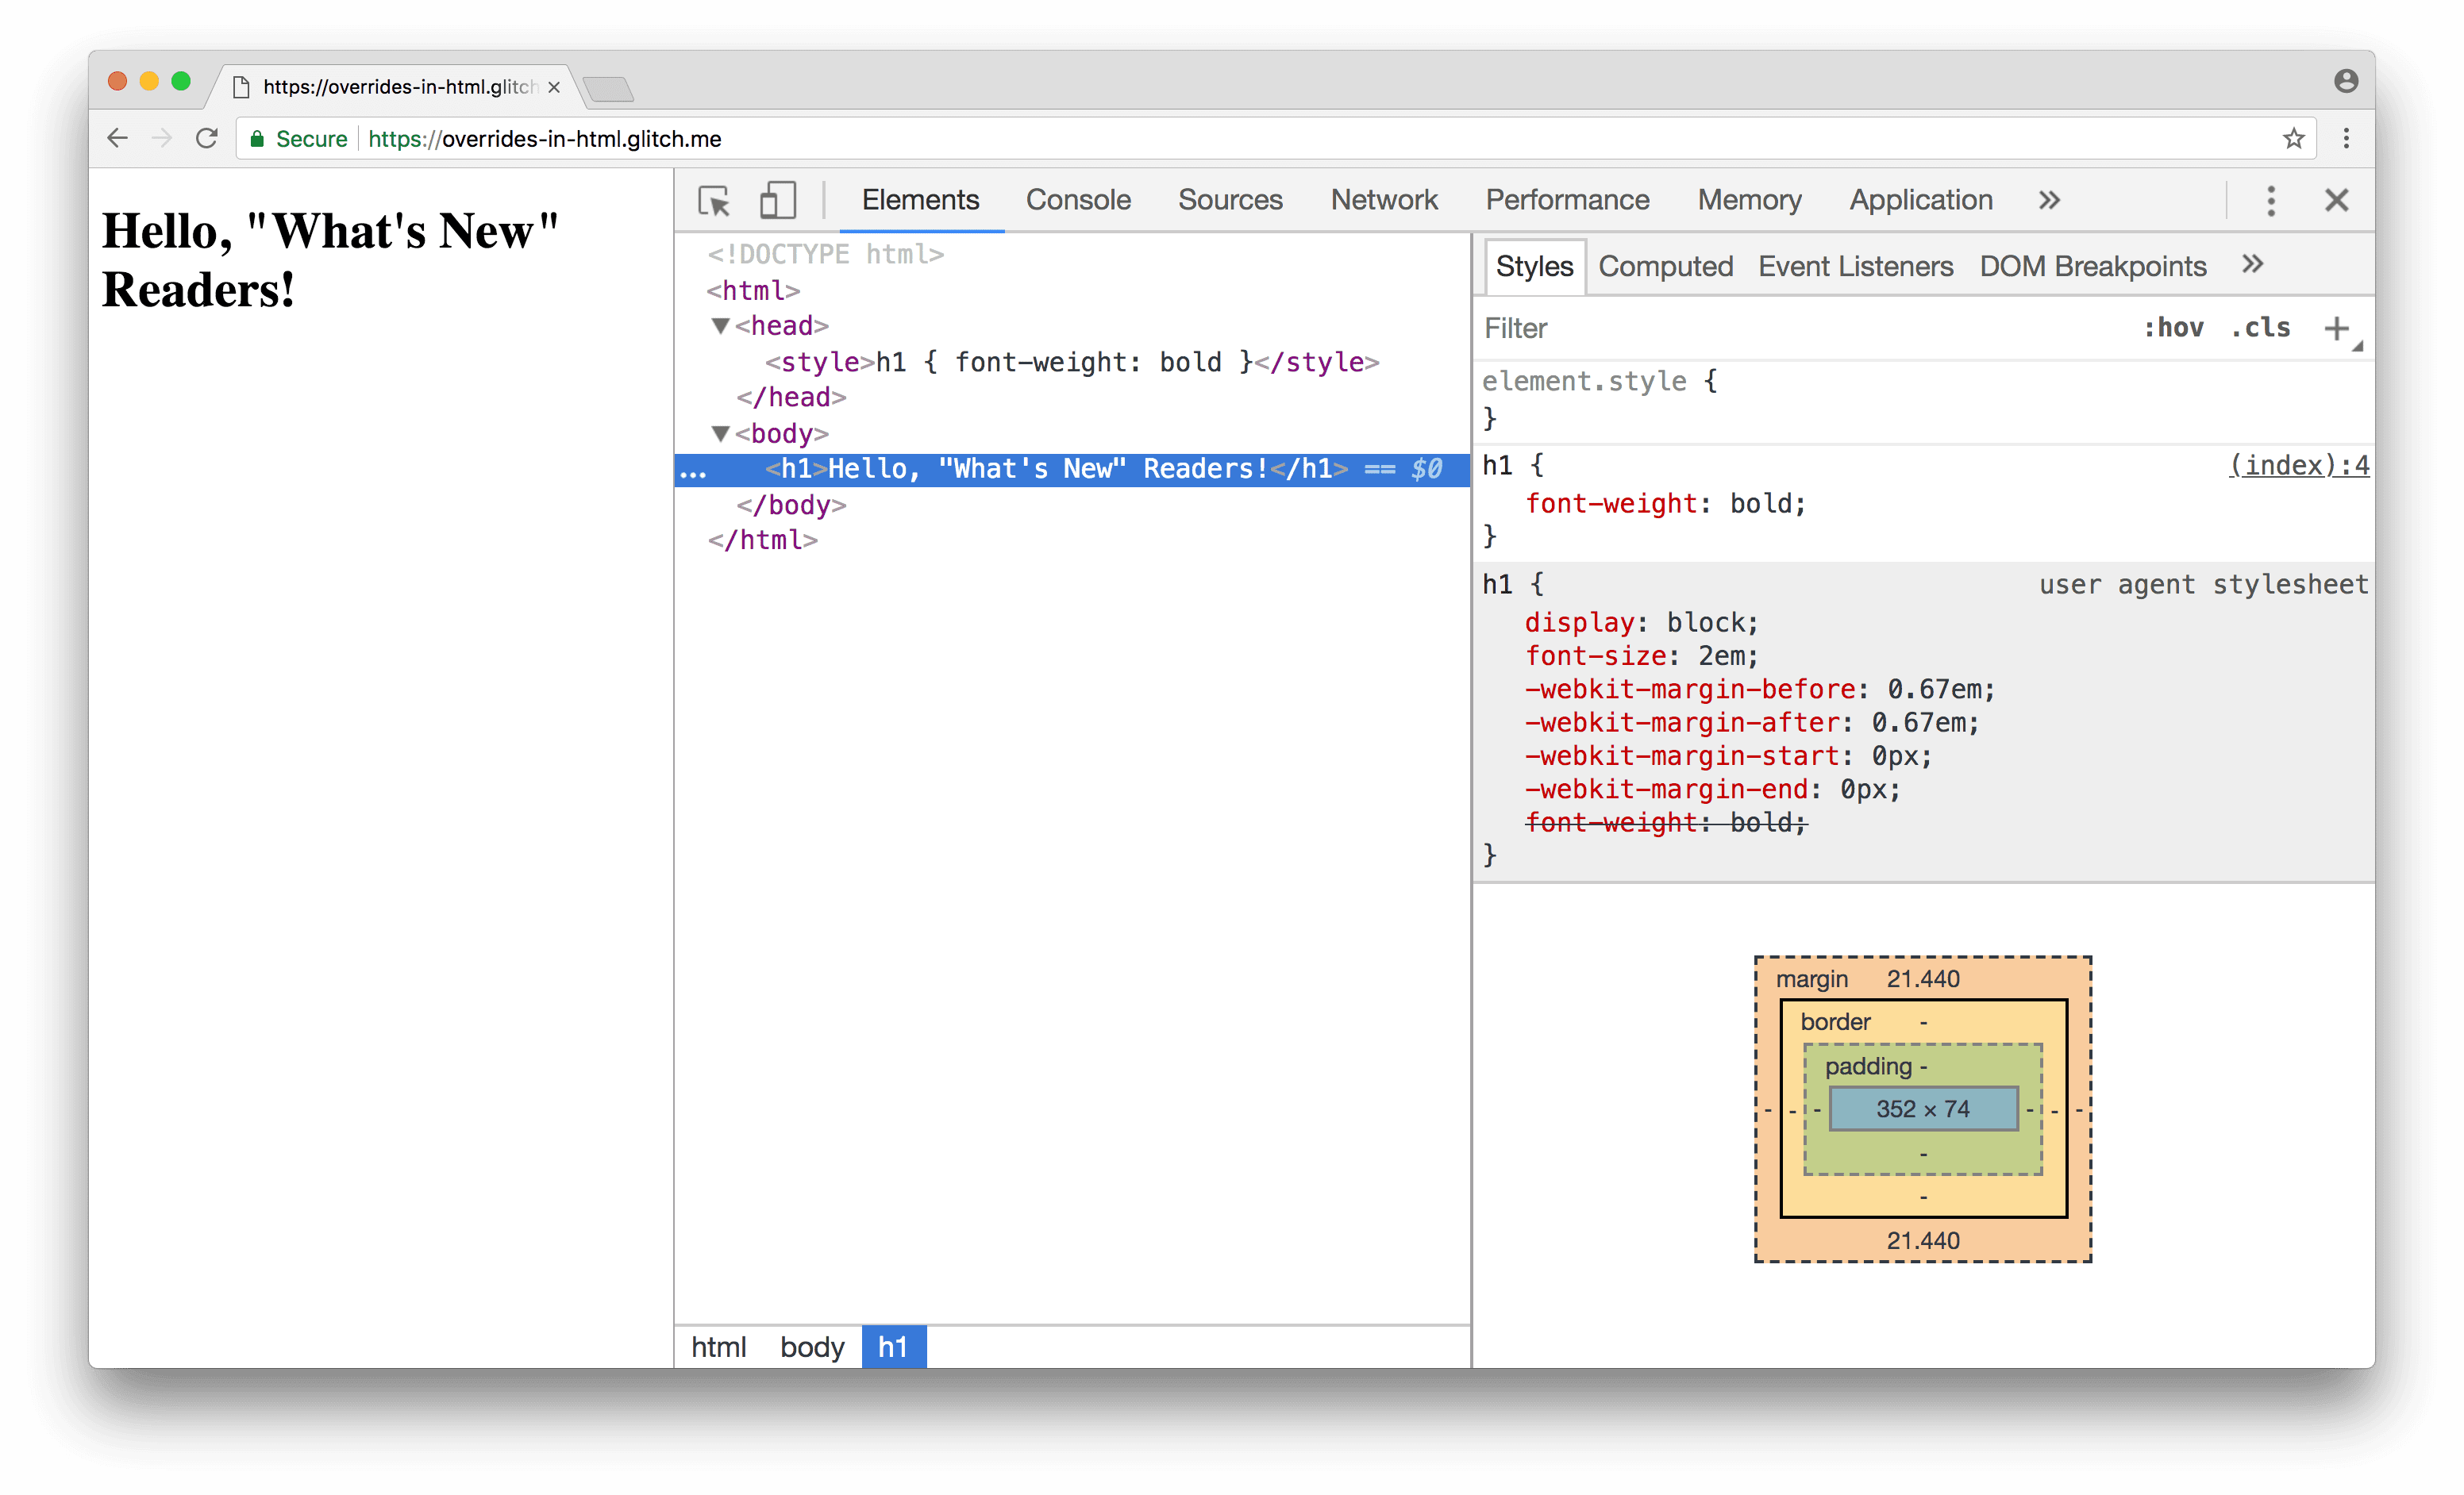2464x1495 pixels.
Task: Switch to the Computed styles tab
Action: pyautogui.click(x=1660, y=266)
